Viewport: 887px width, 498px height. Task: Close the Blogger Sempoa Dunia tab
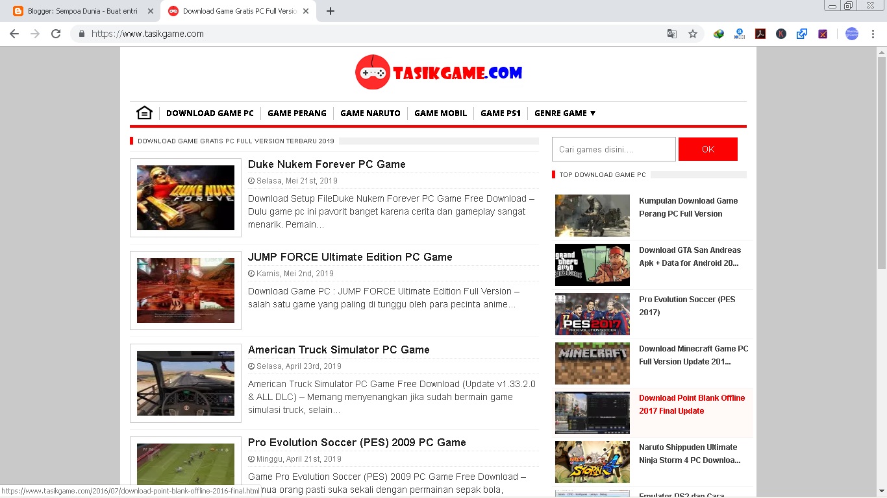[150, 11]
